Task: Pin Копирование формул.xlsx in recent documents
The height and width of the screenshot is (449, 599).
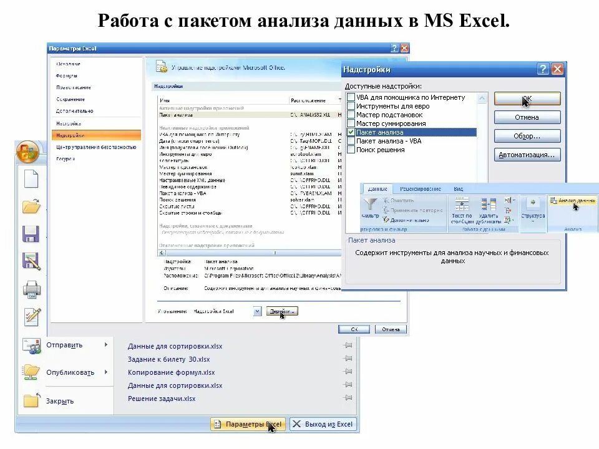Action: click(x=348, y=372)
